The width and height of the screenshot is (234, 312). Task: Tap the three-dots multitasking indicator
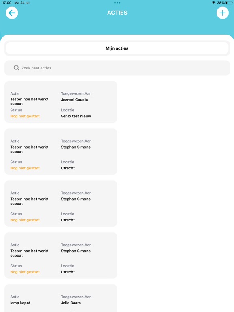pyautogui.click(x=117, y=3)
